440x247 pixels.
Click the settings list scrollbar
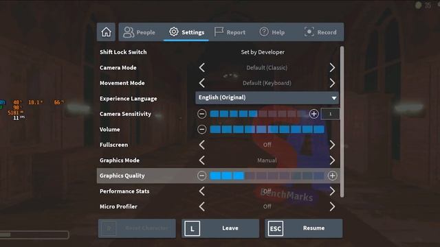342,122
